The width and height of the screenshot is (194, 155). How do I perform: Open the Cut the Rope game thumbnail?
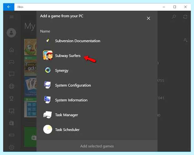(x=30, y=47)
